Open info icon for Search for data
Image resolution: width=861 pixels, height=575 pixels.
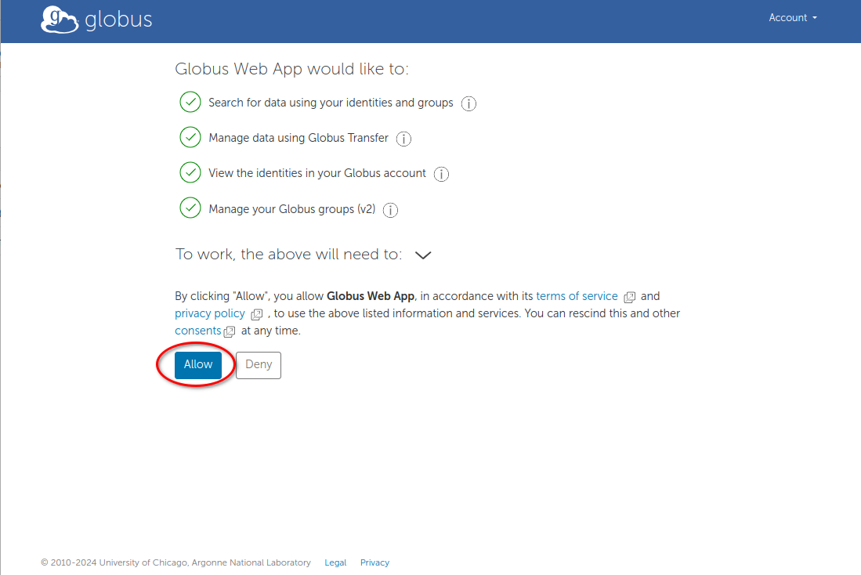pos(468,103)
